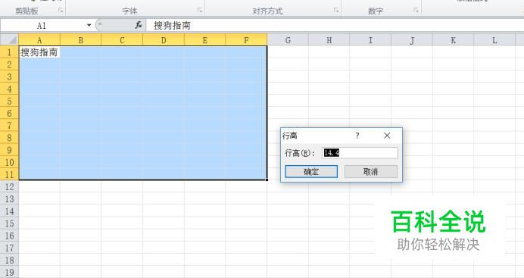Click 确定 in the 行高 dialog
Screen dimensions: 524x278
311,172
